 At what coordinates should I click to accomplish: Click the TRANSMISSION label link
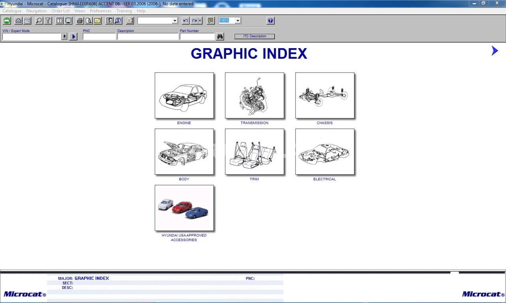(x=255, y=123)
